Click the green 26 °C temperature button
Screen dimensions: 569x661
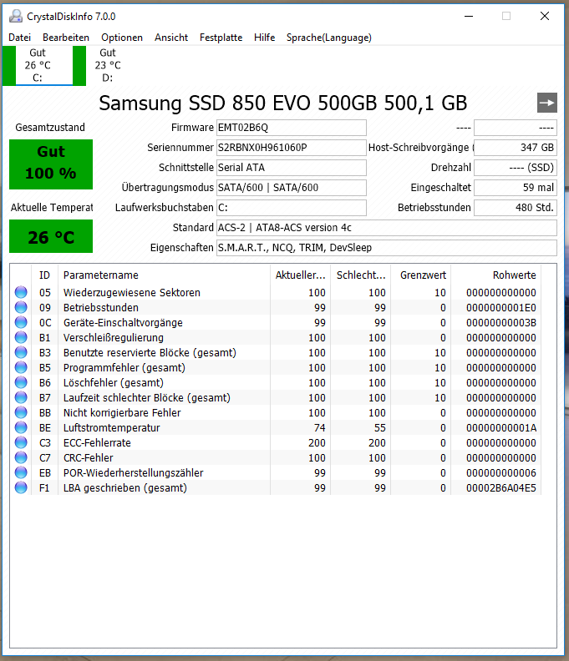pos(51,236)
